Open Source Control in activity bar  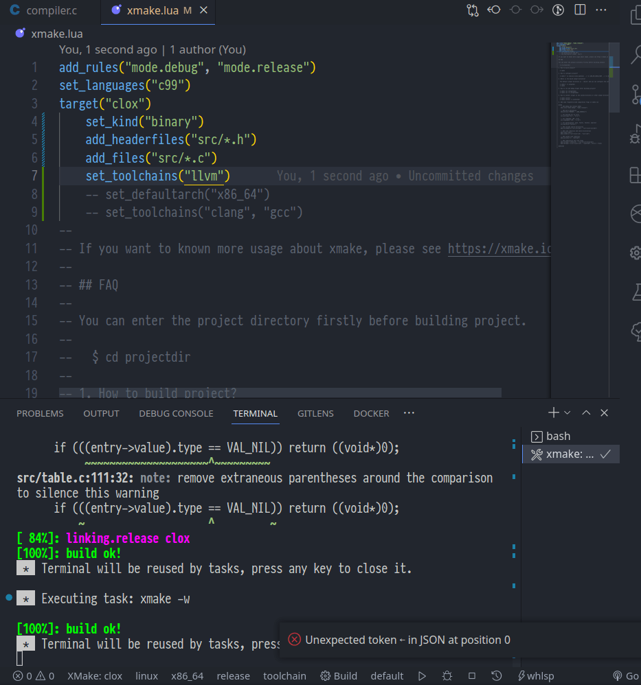636,95
